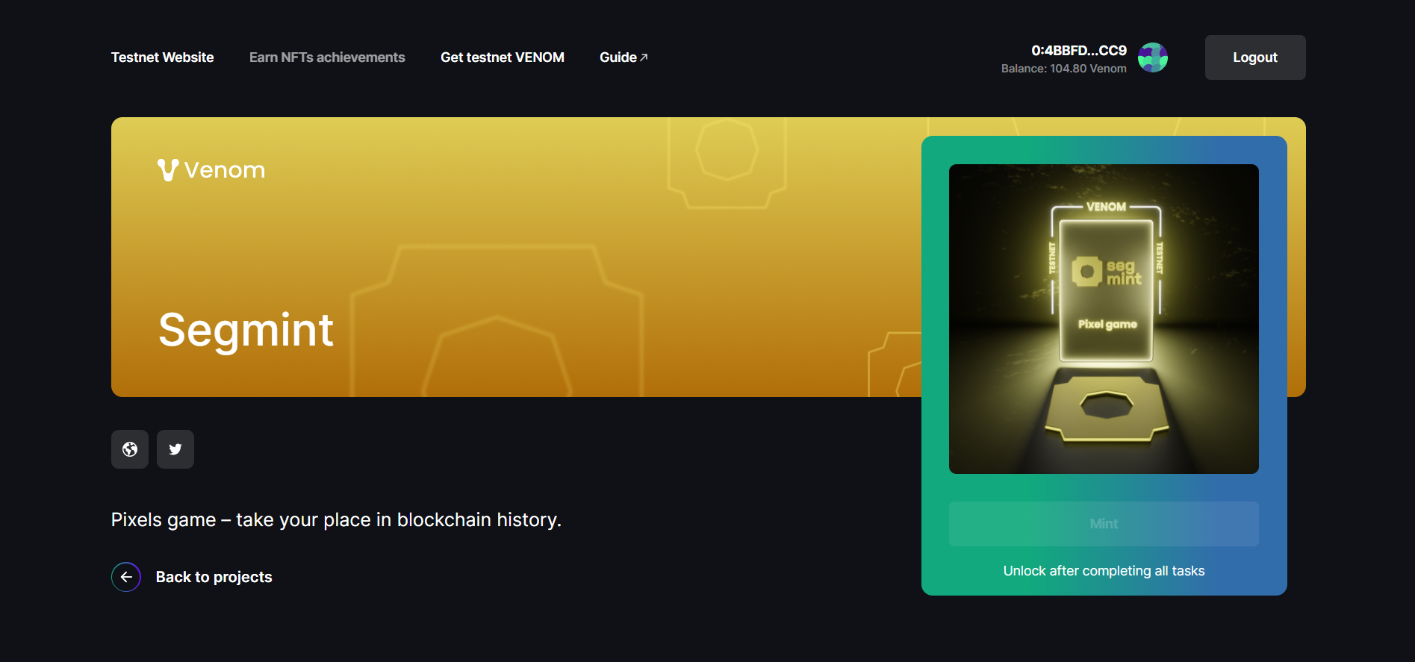Click the disabled Mint button

1104,524
